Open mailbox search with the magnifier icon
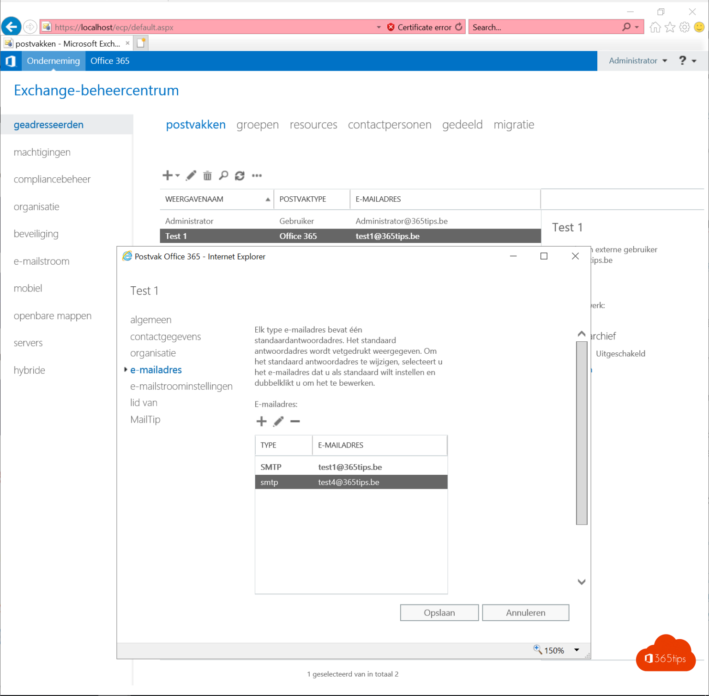 (x=223, y=176)
